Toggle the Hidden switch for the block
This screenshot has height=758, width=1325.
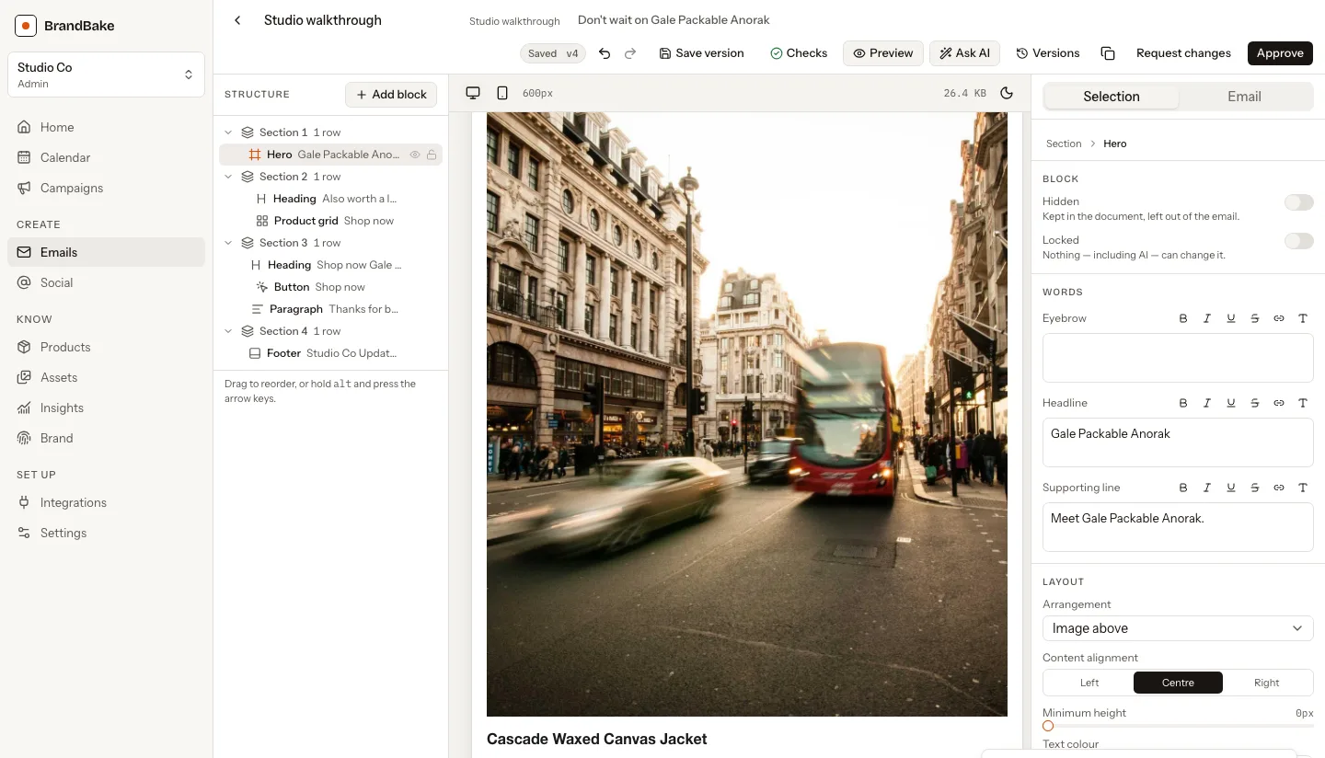pos(1298,202)
